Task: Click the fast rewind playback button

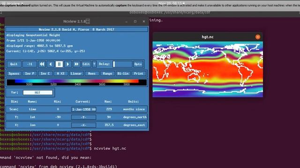Action: 42,64
